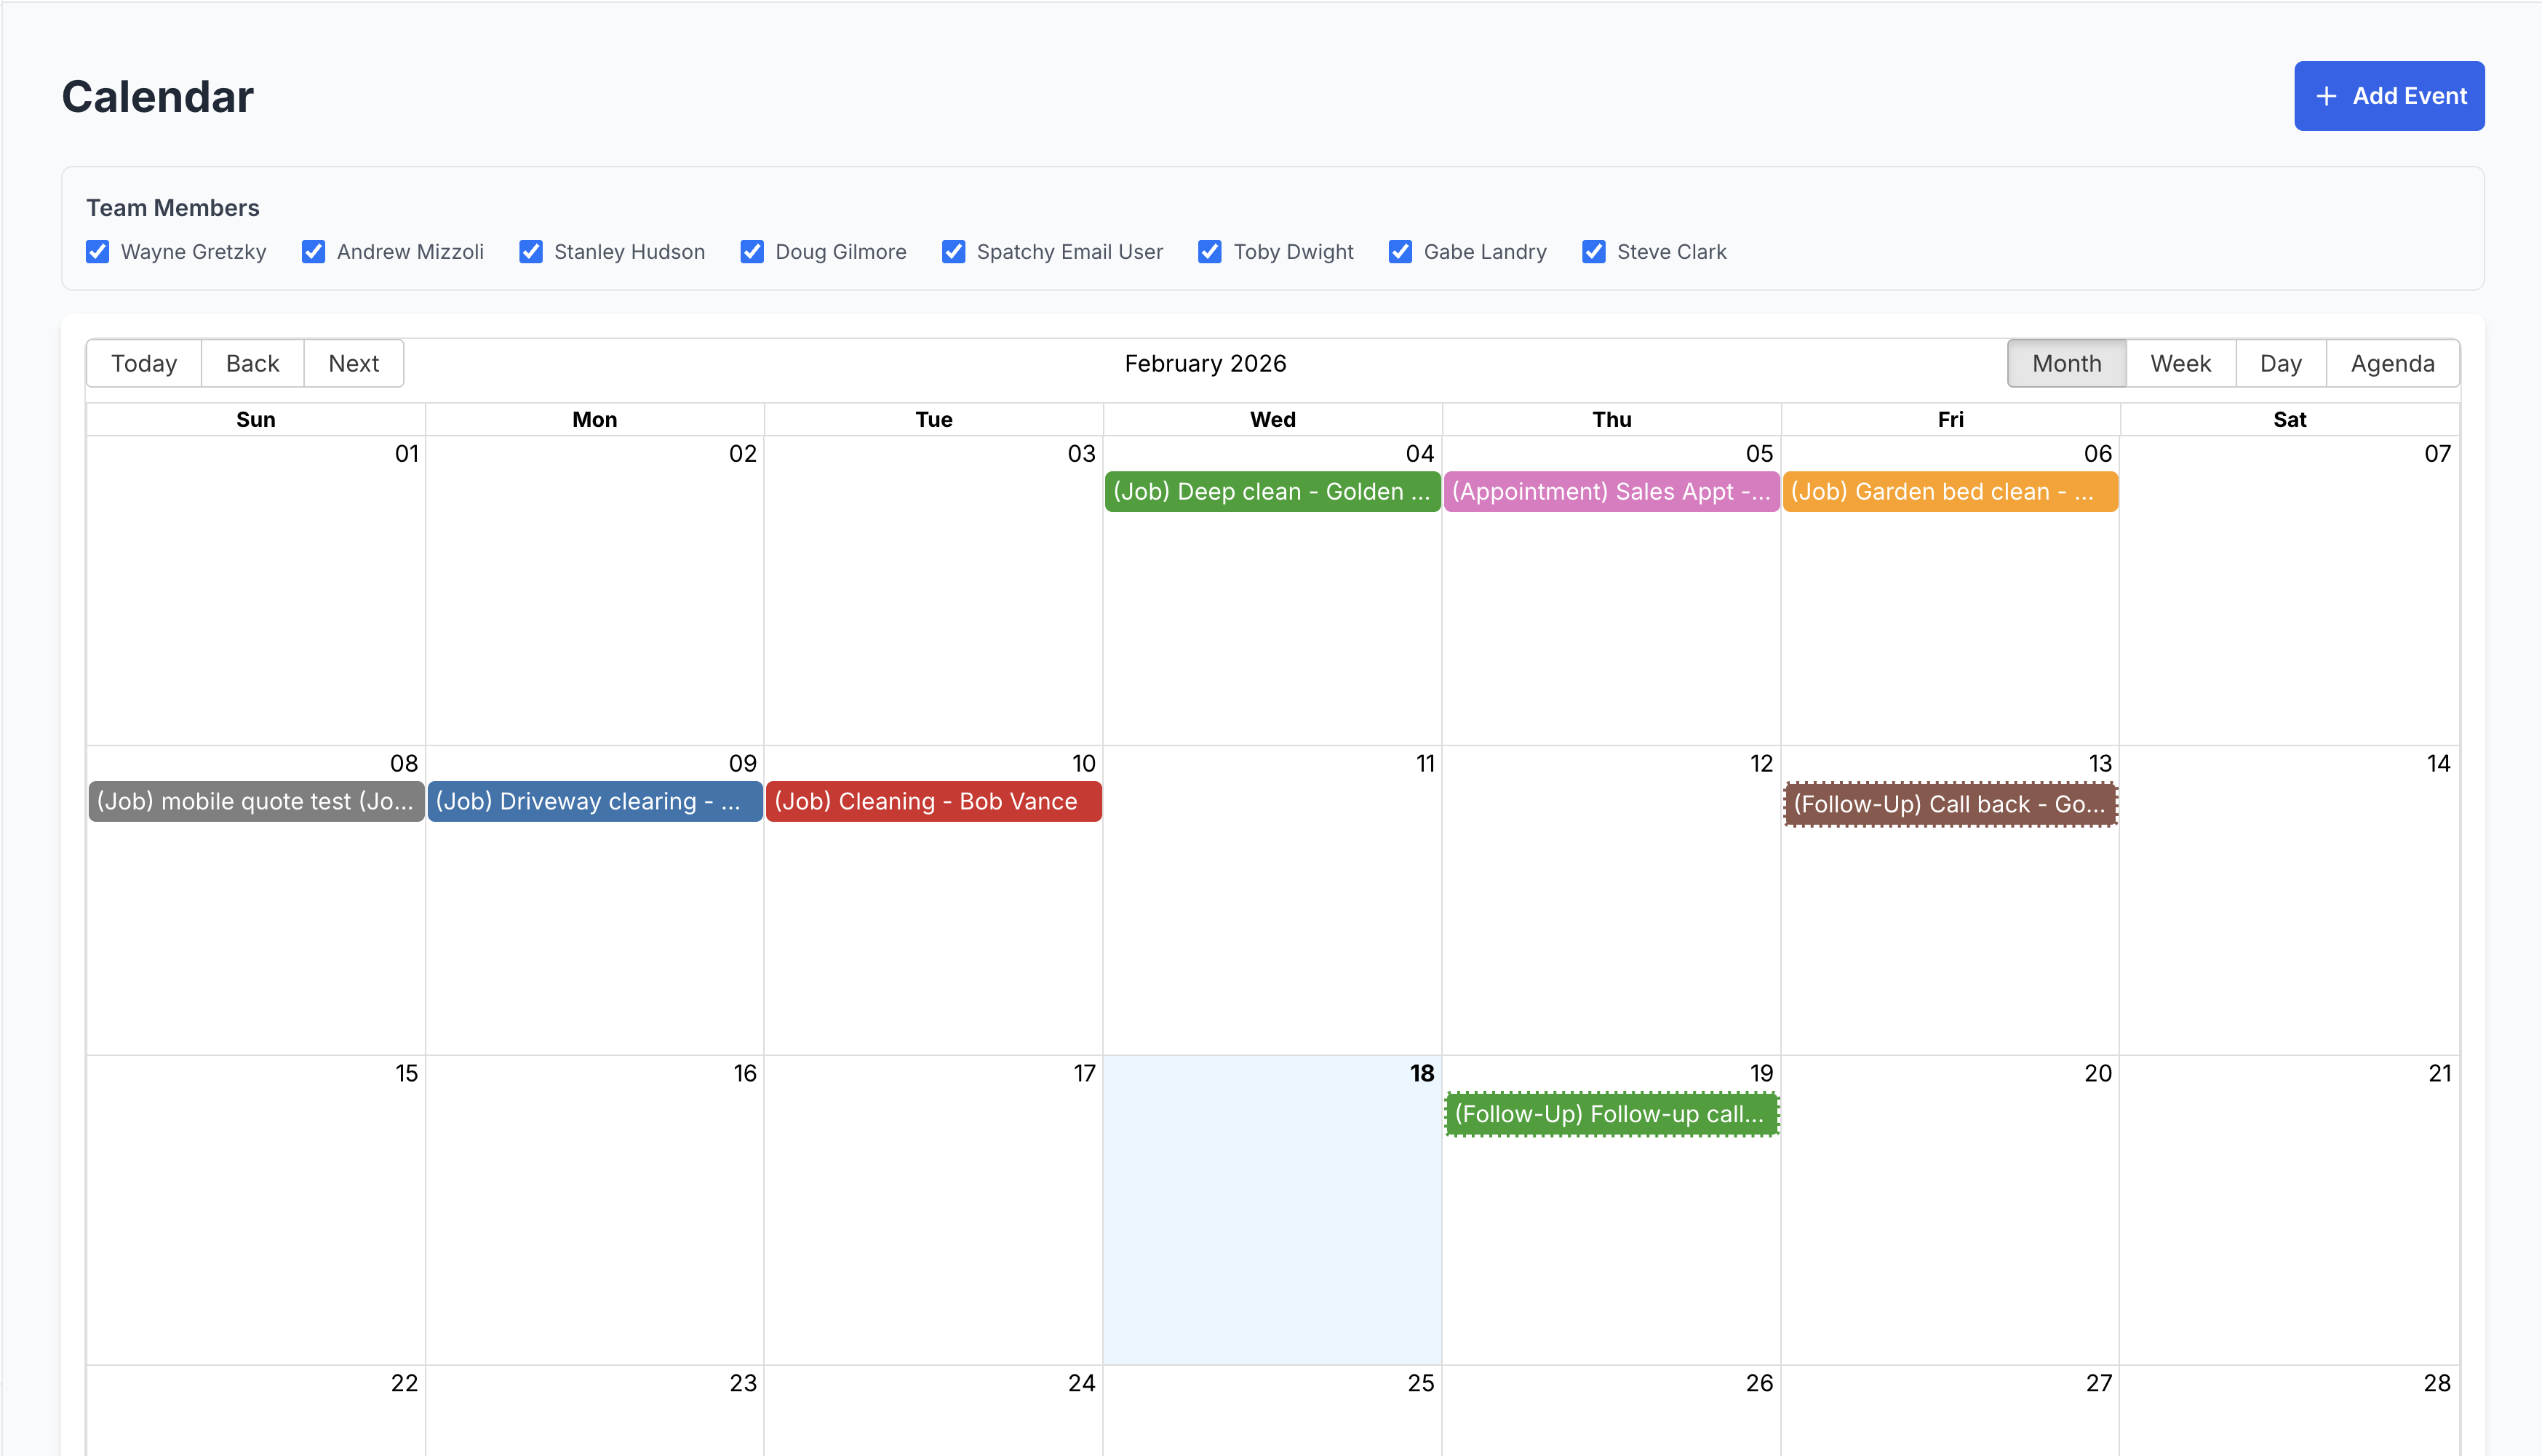The image size is (2542, 1456).
Task: Click the Calendar page title
Action: click(158, 97)
